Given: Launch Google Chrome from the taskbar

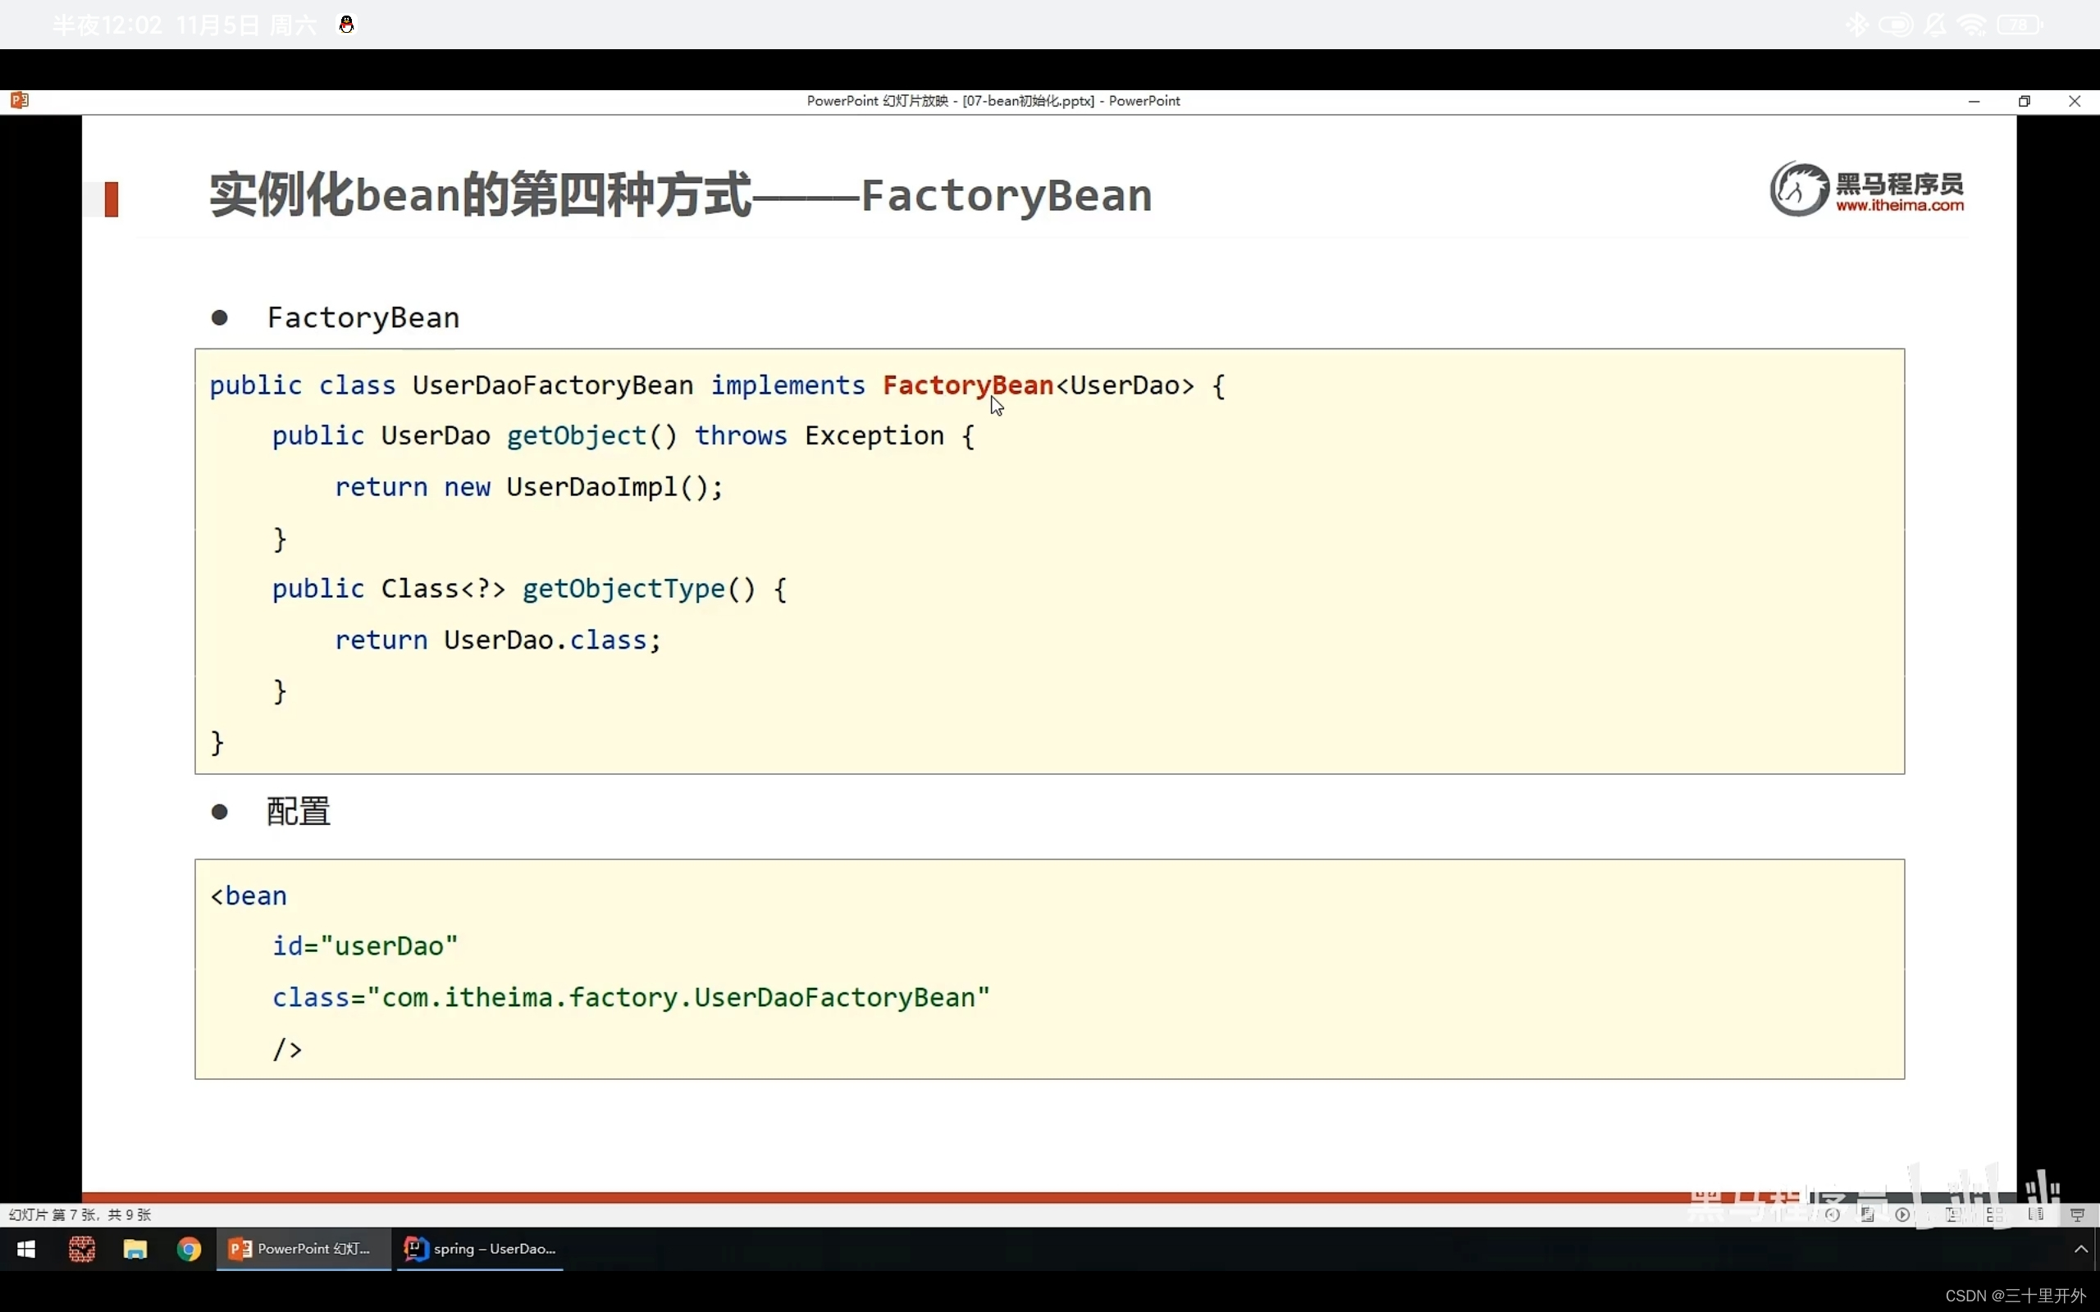Looking at the screenshot, I should pyautogui.click(x=189, y=1249).
